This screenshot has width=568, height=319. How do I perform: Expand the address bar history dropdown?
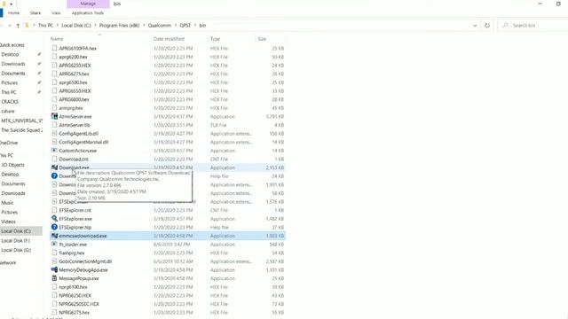tap(475, 26)
